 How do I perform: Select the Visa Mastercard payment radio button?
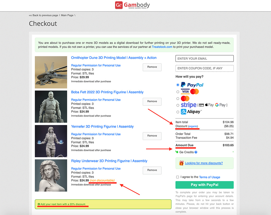178,92
